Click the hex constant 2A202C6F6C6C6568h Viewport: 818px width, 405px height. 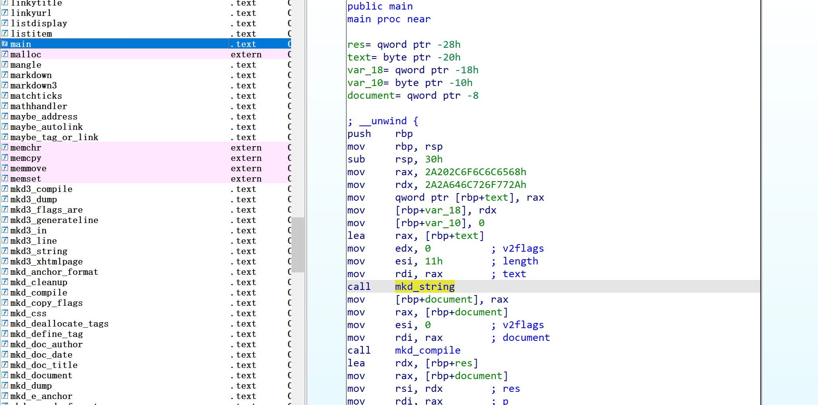click(476, 172)
